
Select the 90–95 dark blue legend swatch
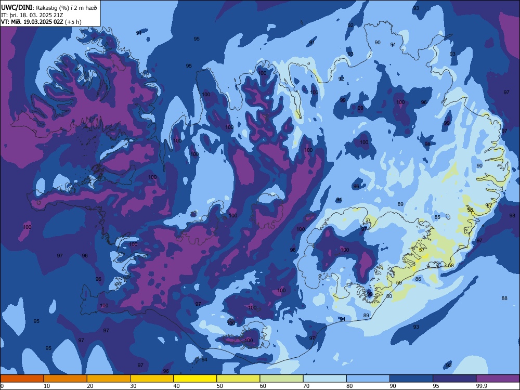pyautogui.click(x=411, y=379)
